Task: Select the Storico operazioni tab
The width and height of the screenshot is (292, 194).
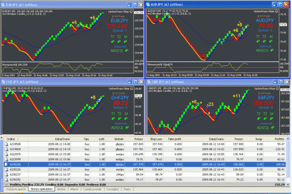Action: click(41, 189)
